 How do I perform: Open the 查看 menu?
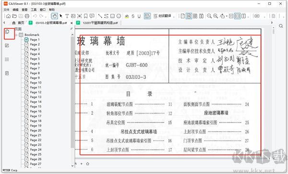(24, 10)
